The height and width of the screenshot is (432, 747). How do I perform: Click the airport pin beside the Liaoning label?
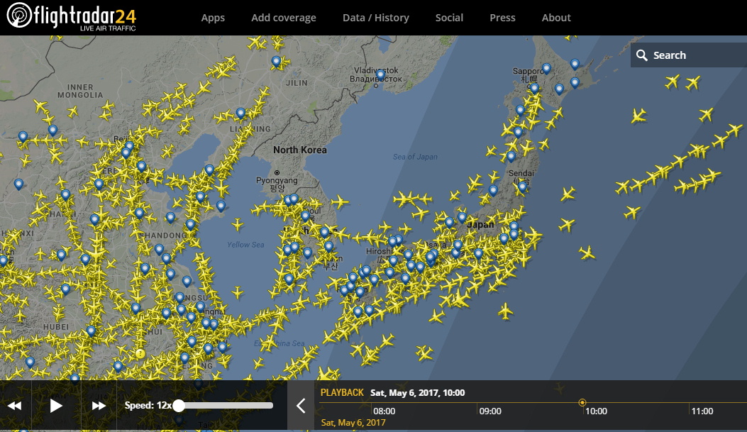[x=240, y=113]
